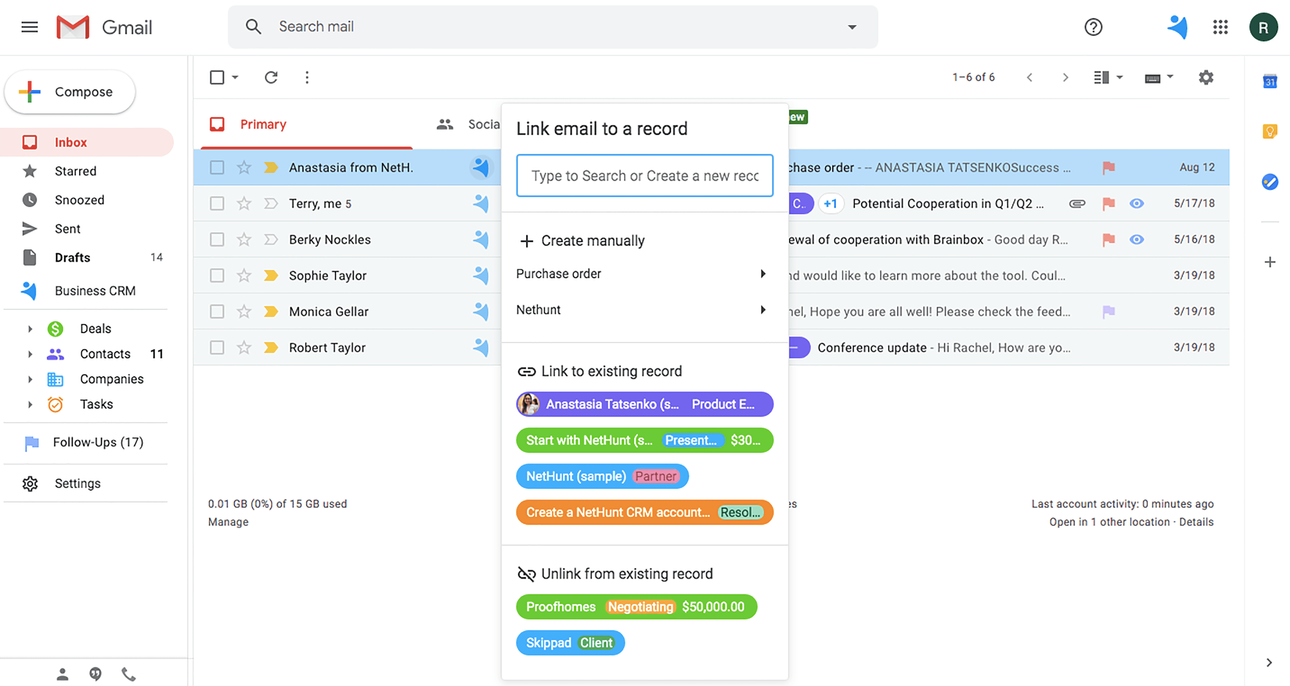This screenshot has width=1290, height=686.
Task: Open the Google Keep side panel icon
Action: pyautogui.click(x=1270, y=131)
